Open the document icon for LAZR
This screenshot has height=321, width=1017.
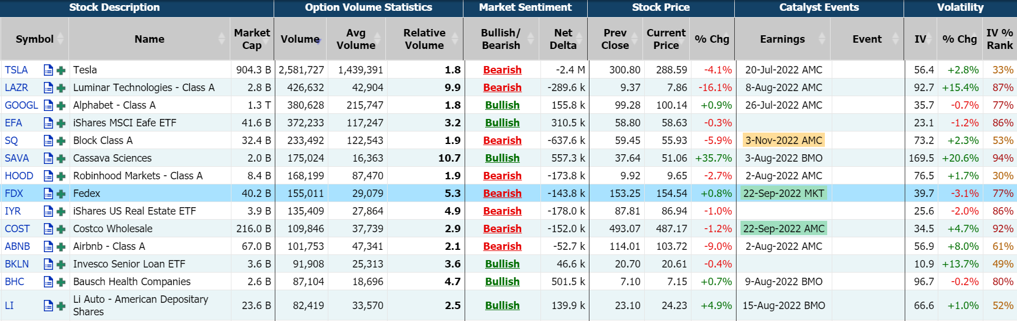click(48, 88)
